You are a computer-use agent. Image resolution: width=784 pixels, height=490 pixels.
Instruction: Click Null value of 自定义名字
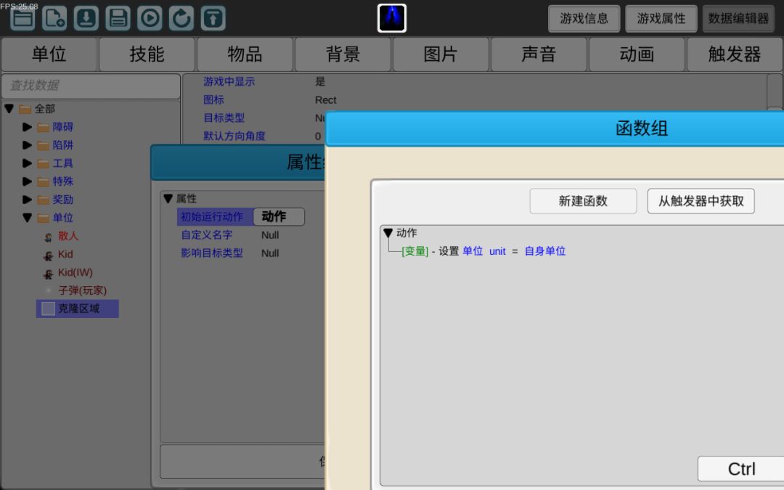coord(270,235)
